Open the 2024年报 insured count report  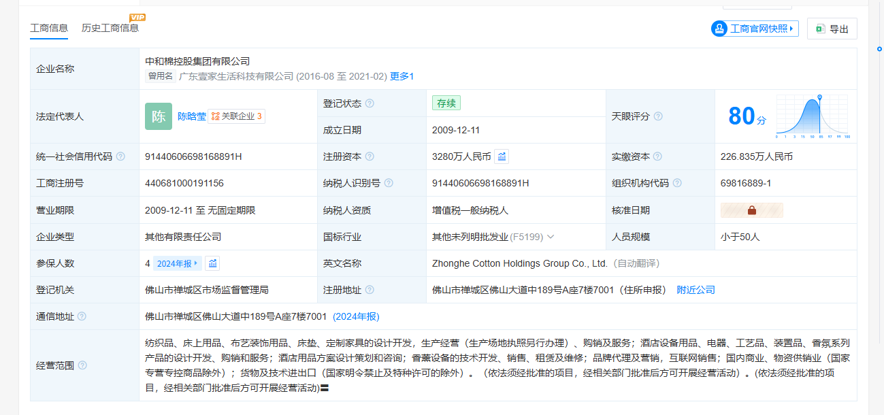[177, 263]
